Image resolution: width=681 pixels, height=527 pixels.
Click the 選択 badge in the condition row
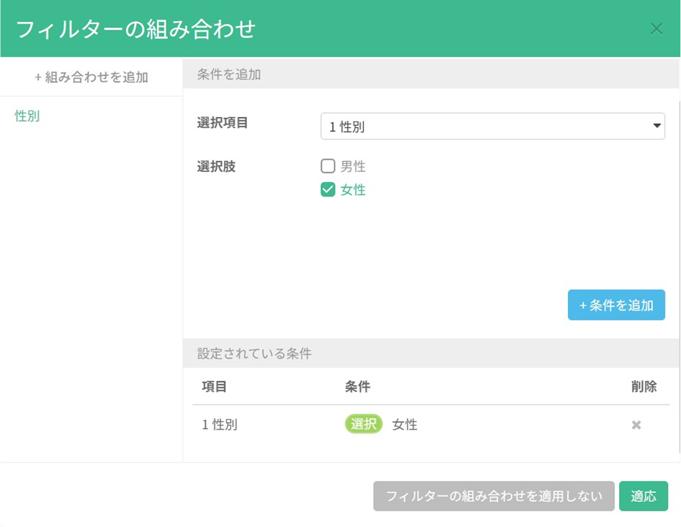point(363,424)
